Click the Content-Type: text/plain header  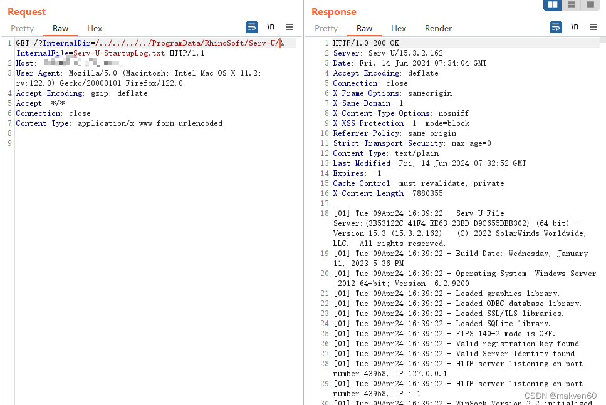pos(385,153)
